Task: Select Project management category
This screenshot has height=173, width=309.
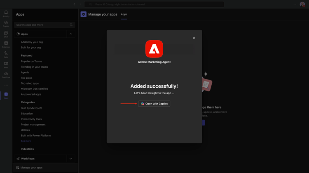Action: [x=33, y=125]
